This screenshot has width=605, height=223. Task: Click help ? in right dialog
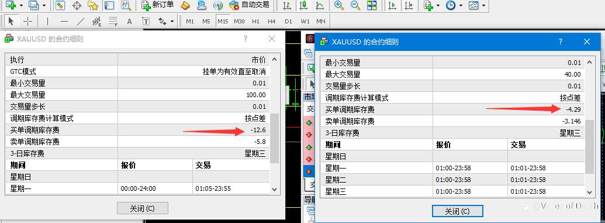(560, 42)
